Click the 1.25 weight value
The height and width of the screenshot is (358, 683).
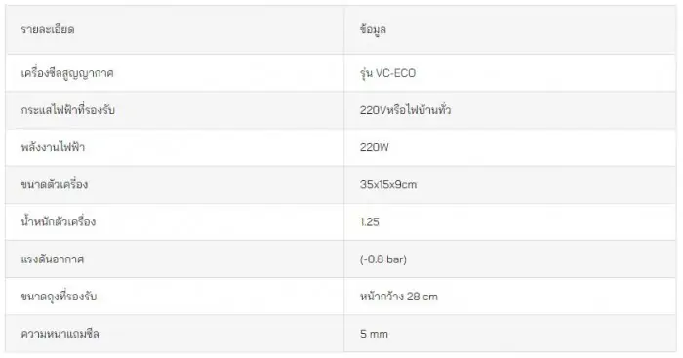pyautogui.click(x=370, y=222)
